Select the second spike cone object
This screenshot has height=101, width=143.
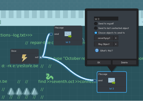tap(19, 91)
